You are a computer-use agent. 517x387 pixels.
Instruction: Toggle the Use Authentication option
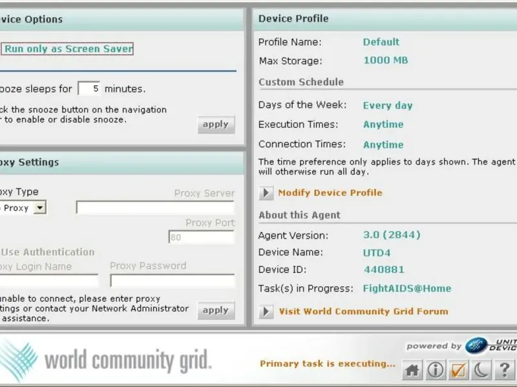[47, 252]
